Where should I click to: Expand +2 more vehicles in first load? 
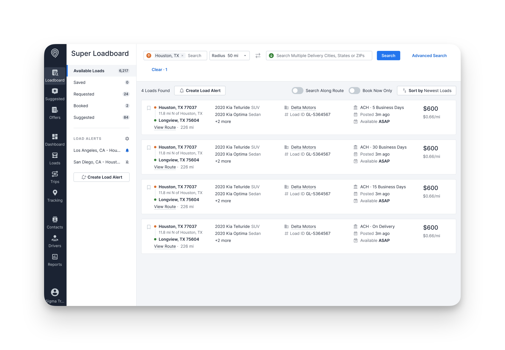[223, 121]
